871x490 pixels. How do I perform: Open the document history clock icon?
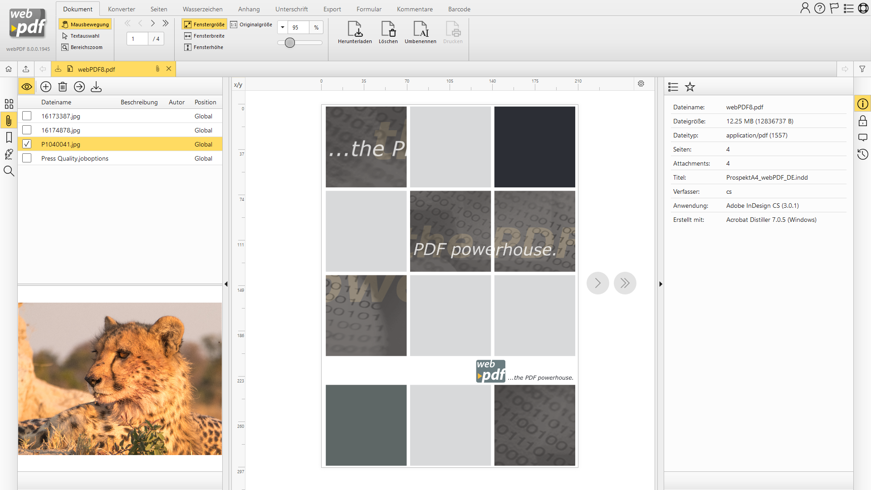pos(862,154)
